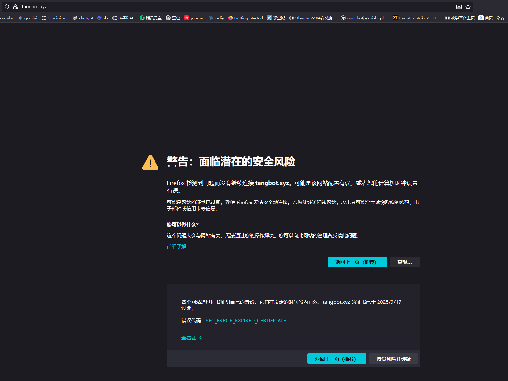This screenshot has width=508, height=381.
Task: Open the 详细了解... learn more link
Action: [178, 247]
